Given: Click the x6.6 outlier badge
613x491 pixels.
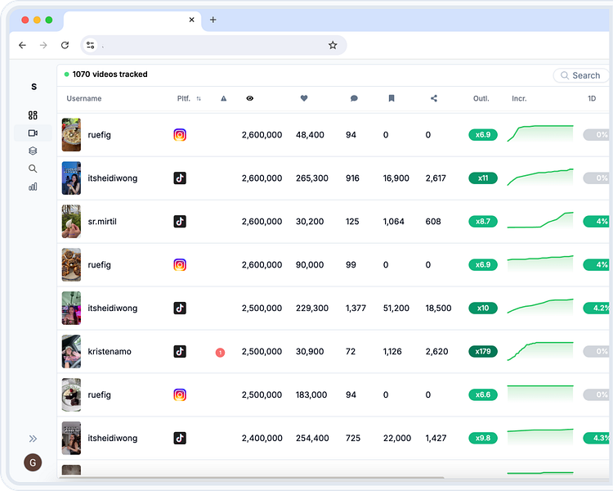Looking at the screenshot, I should tap(483, 394).
